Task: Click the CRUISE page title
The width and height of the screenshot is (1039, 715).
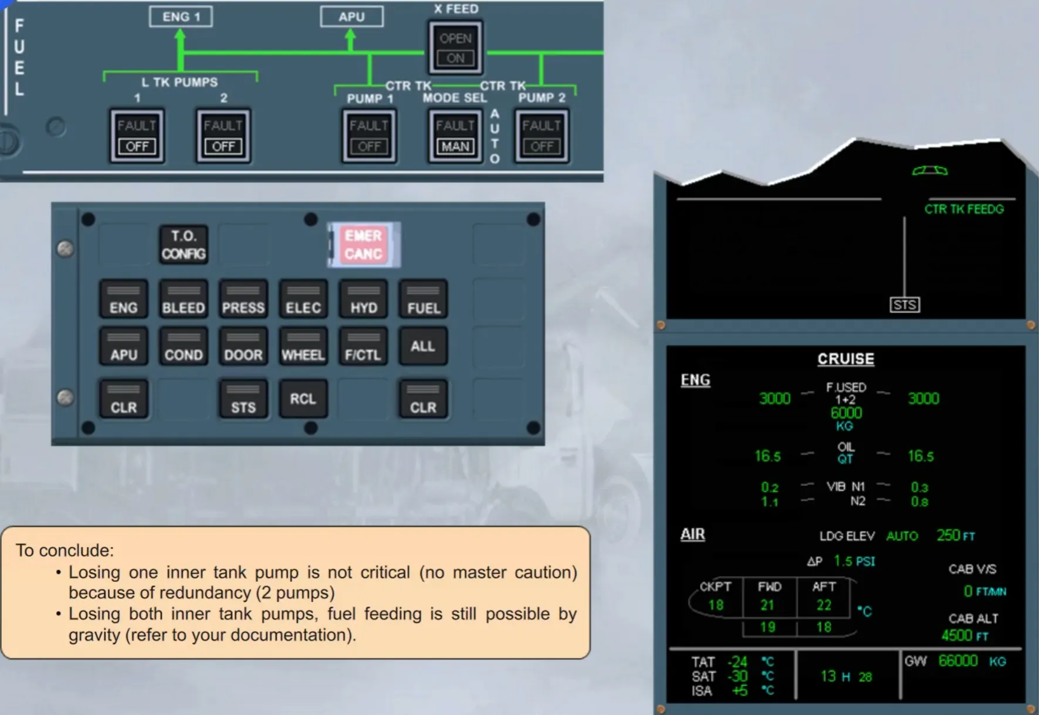Action: point(846,359)
